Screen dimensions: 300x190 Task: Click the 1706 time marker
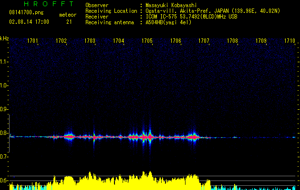pos(176,41)
